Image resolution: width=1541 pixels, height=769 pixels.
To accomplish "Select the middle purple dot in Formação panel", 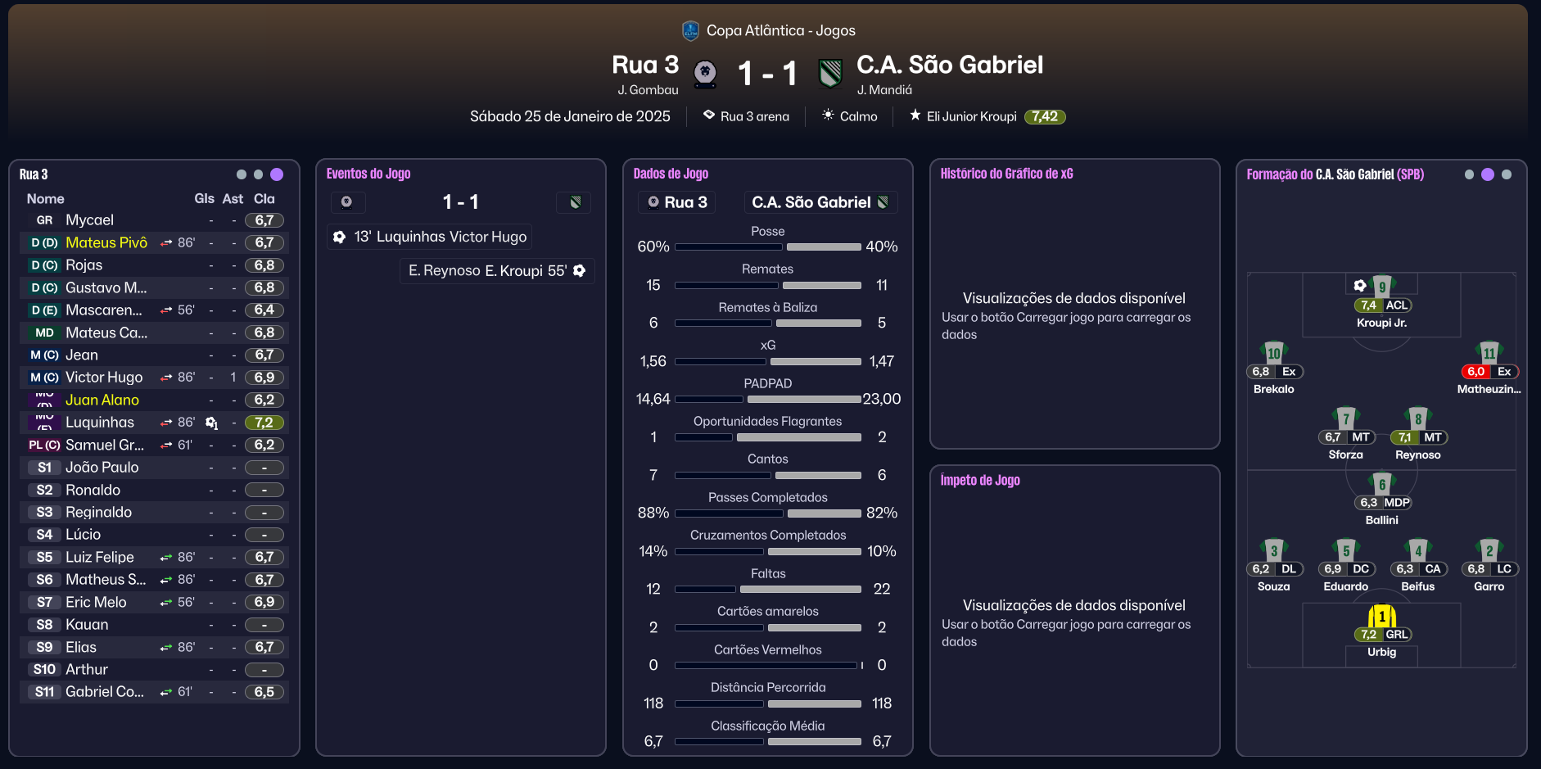I will click(1488, 174).
